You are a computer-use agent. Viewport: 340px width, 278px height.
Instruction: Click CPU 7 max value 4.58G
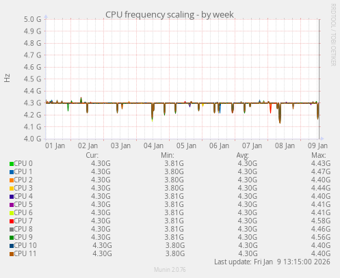click(x=321, y=221)
